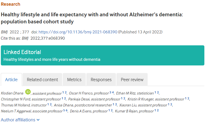
Task: Click the article title heading
Action: click(x=92, y=18)
